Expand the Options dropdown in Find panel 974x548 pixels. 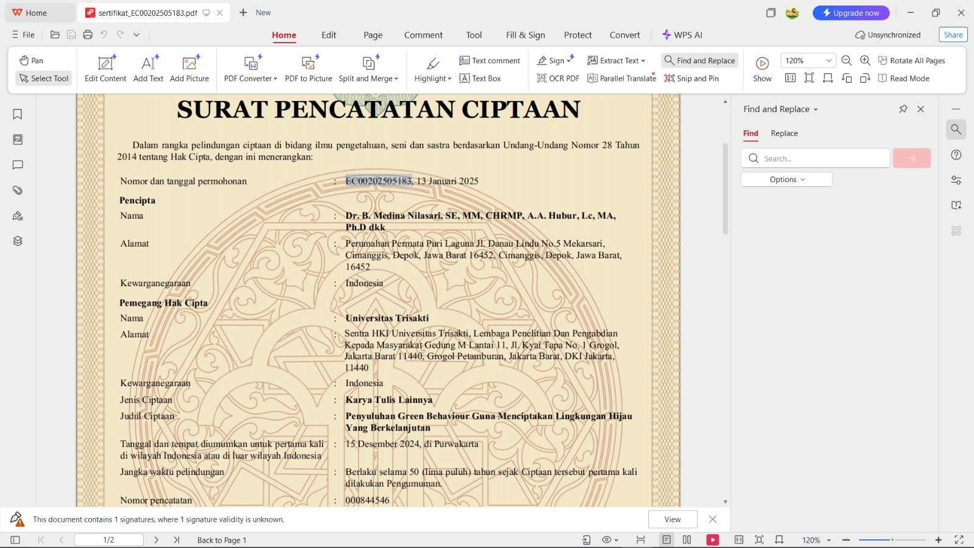tap(787, 180)
